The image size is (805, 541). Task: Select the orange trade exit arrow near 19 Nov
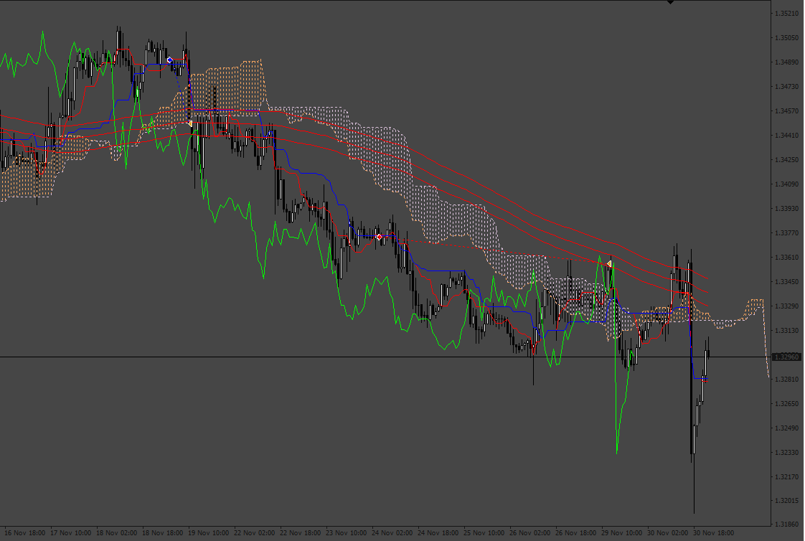pos(190,123)
